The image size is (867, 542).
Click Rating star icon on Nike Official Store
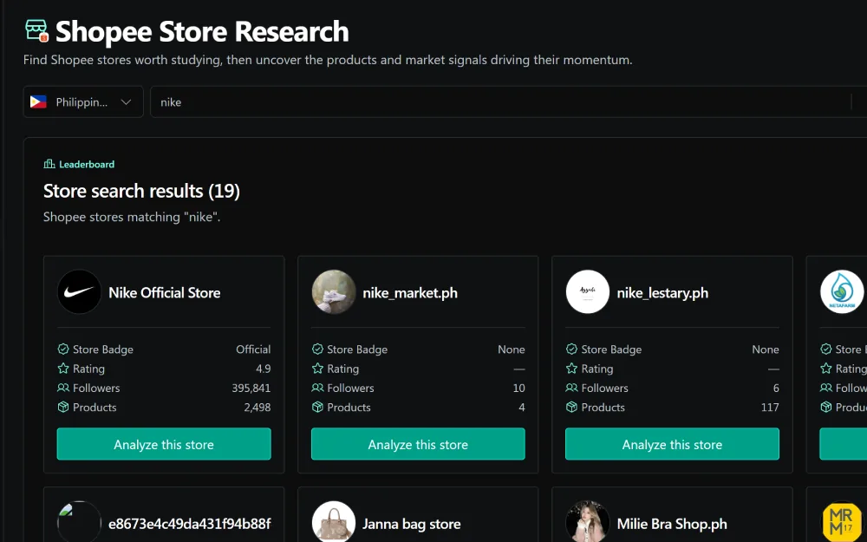pos(63,369)
